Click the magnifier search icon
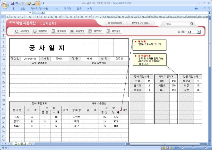Image resolution: width=212 pixels, height=150 pixels. (x=192, y=23)
